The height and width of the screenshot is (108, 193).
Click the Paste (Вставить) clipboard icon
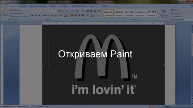click(x=5, y=11)
